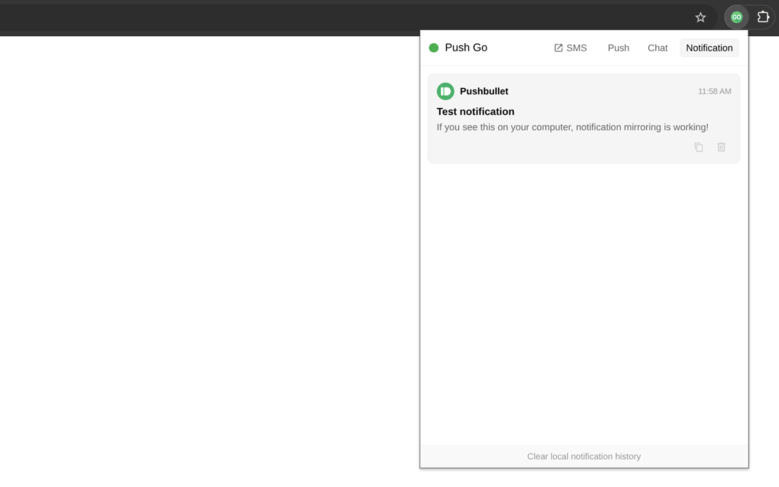
Task: Click the green connection status dot
Action: click(434, 47)
